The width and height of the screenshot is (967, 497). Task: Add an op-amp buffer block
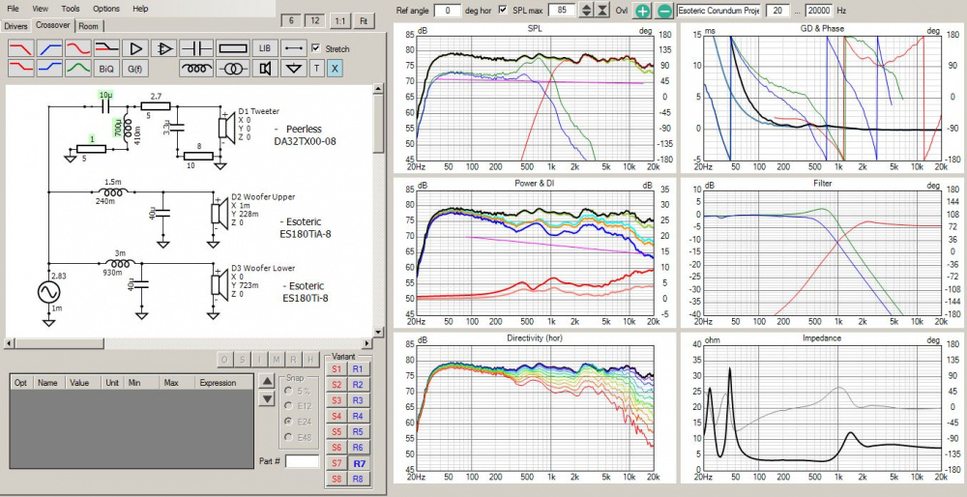click(x=165, y=47)
